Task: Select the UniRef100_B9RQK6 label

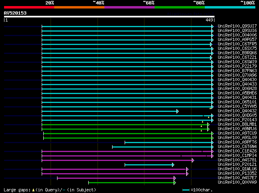Action: [x=237, y=53]
